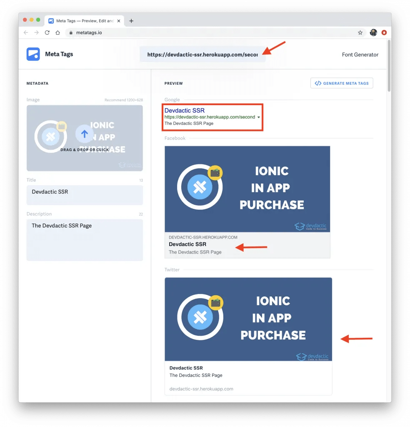This screenshot has width=410, height=427.
Task: Click the home icon in the browser toolbar
Action: click(x=57, y=32)
